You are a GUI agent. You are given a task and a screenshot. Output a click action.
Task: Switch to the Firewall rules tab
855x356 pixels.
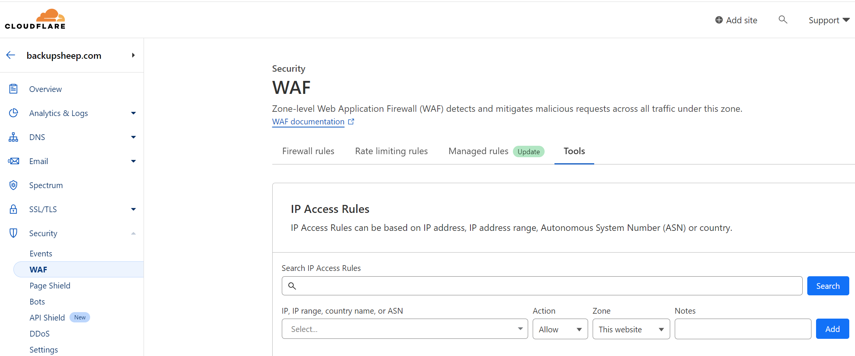pyautogui.click(x=308, y=151)
